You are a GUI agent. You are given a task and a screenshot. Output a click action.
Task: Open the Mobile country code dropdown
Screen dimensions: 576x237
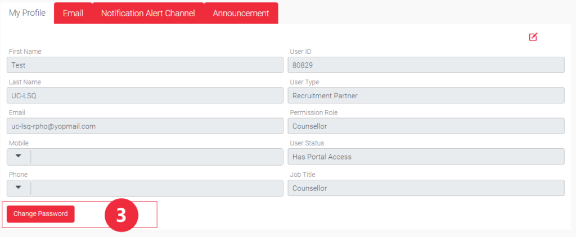19,157
